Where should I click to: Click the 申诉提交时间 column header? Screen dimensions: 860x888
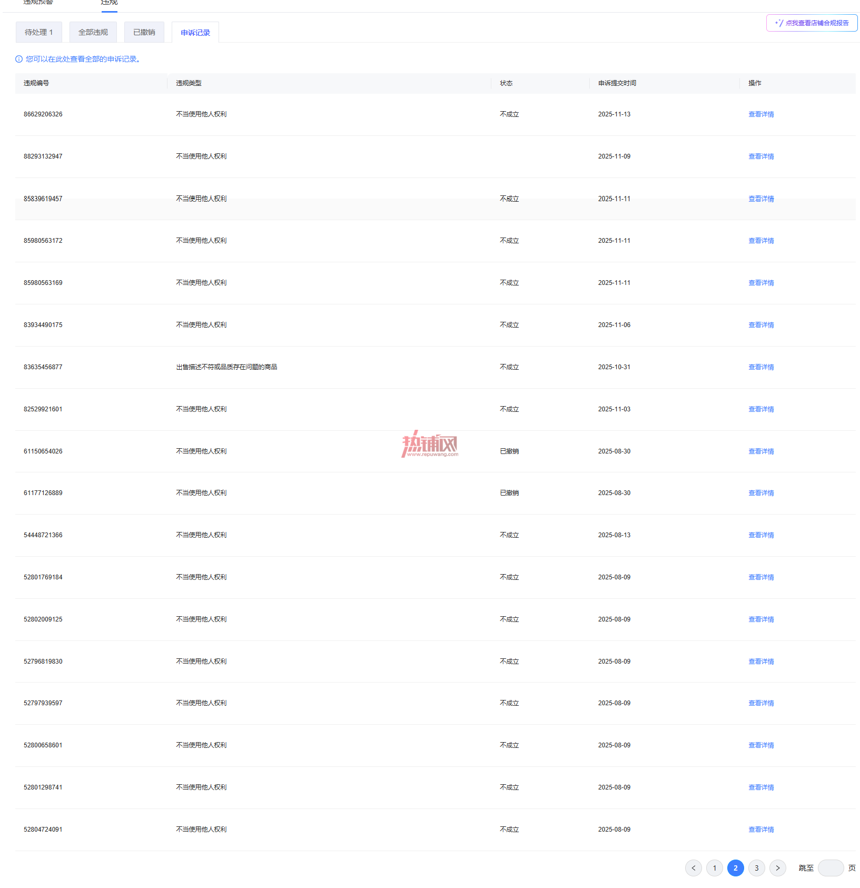617,83
